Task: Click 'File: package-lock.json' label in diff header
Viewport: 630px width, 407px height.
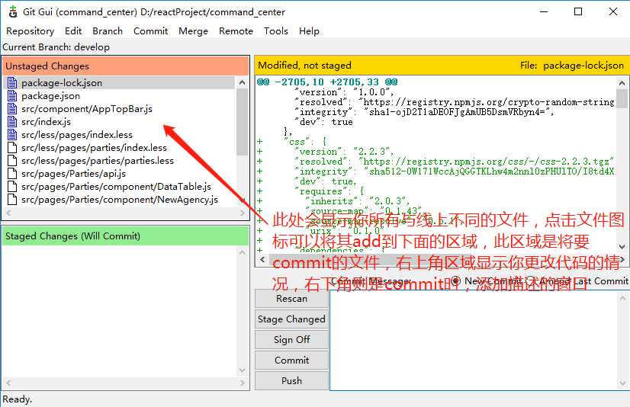Action: [x=572, y=65]
